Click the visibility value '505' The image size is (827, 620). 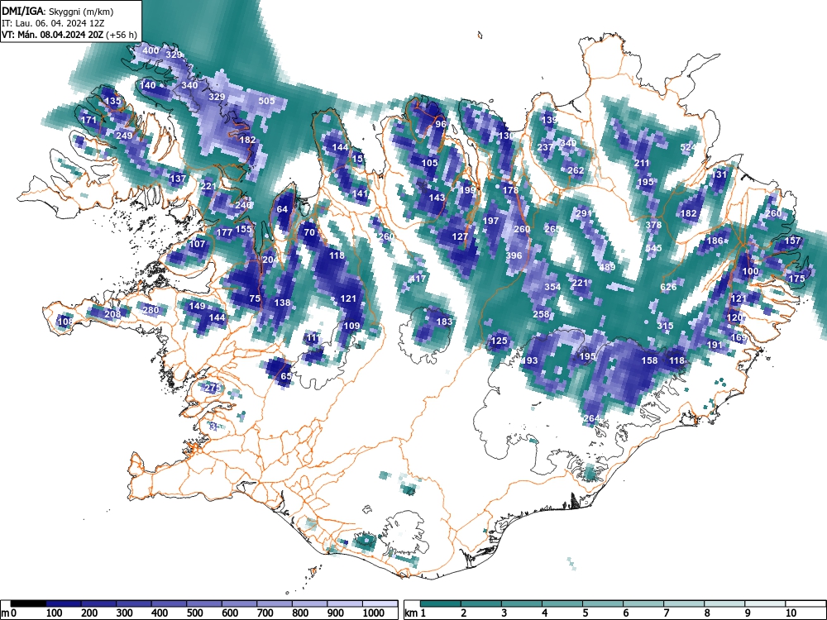point(266,101)
